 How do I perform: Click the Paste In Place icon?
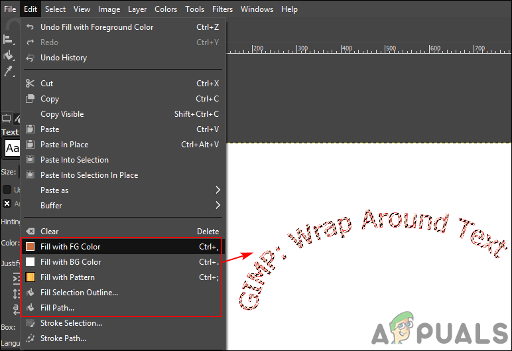pos(30,145)
